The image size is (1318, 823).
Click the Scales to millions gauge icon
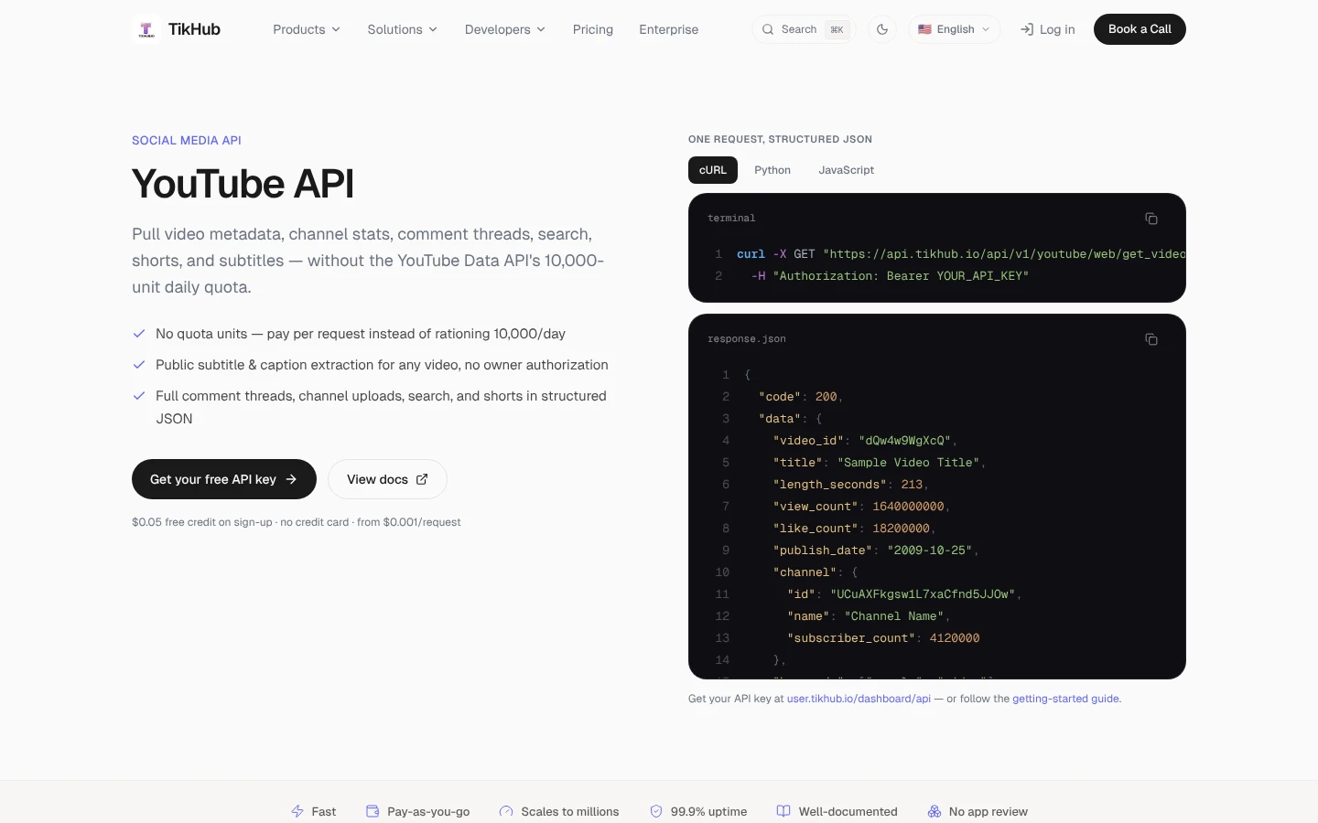(506, 811)
